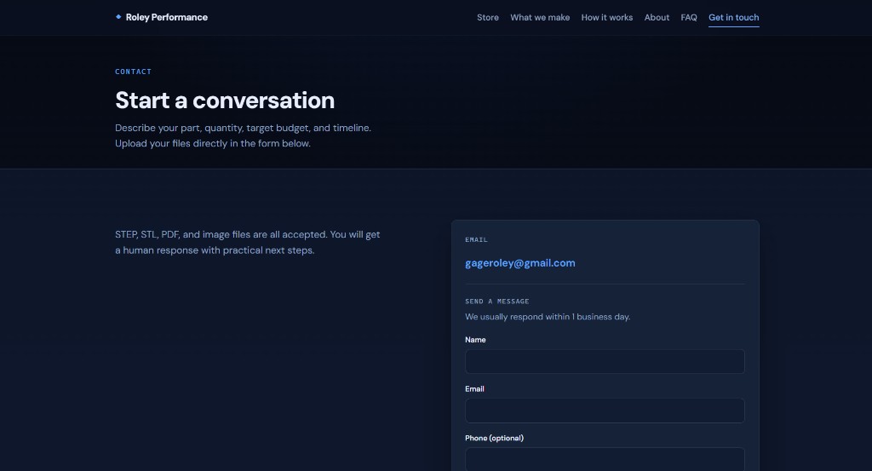Viewport: 872px width, 471px height.
Task: Focus the Name input field
Action: [605, 361]
